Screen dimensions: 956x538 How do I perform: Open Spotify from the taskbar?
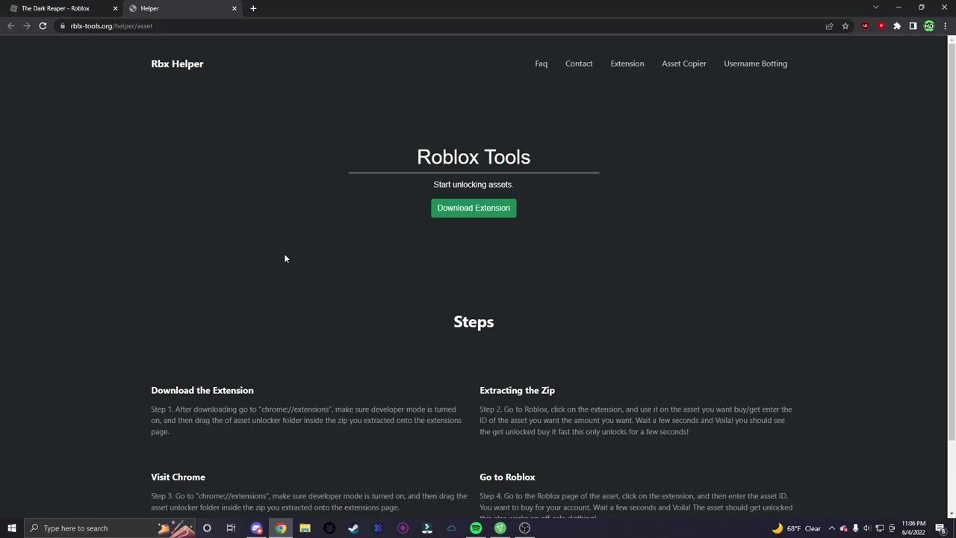476,528
